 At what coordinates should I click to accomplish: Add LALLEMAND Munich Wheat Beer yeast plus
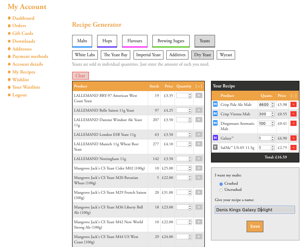pos(199,144)
